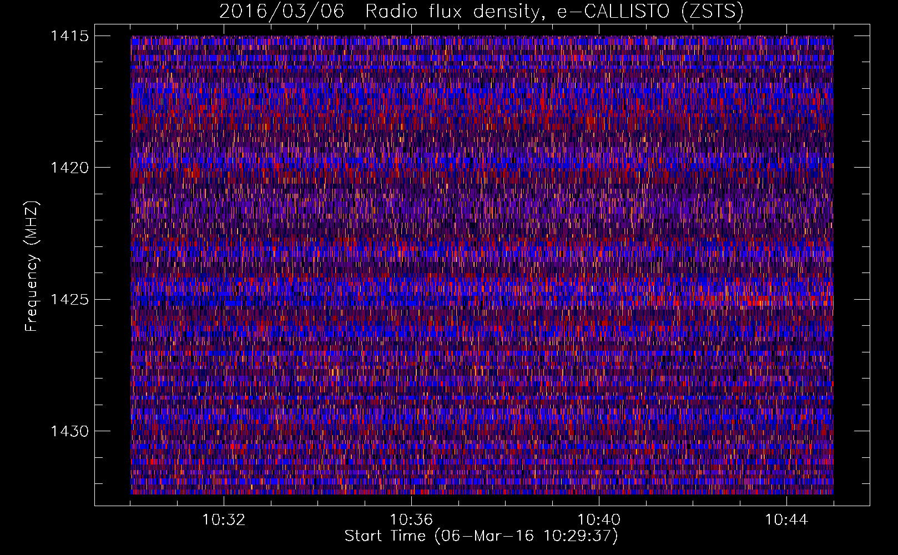
Task: Click the 10:40 time tick label
Action: (x=599, y=520)
